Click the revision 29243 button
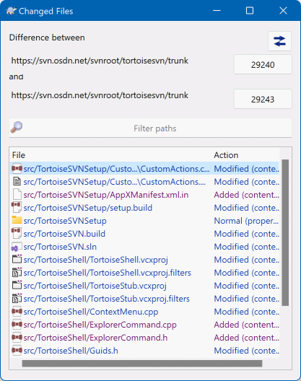This screenshot has height=381, width=301. pyautogui.click(x=263, y=99)
